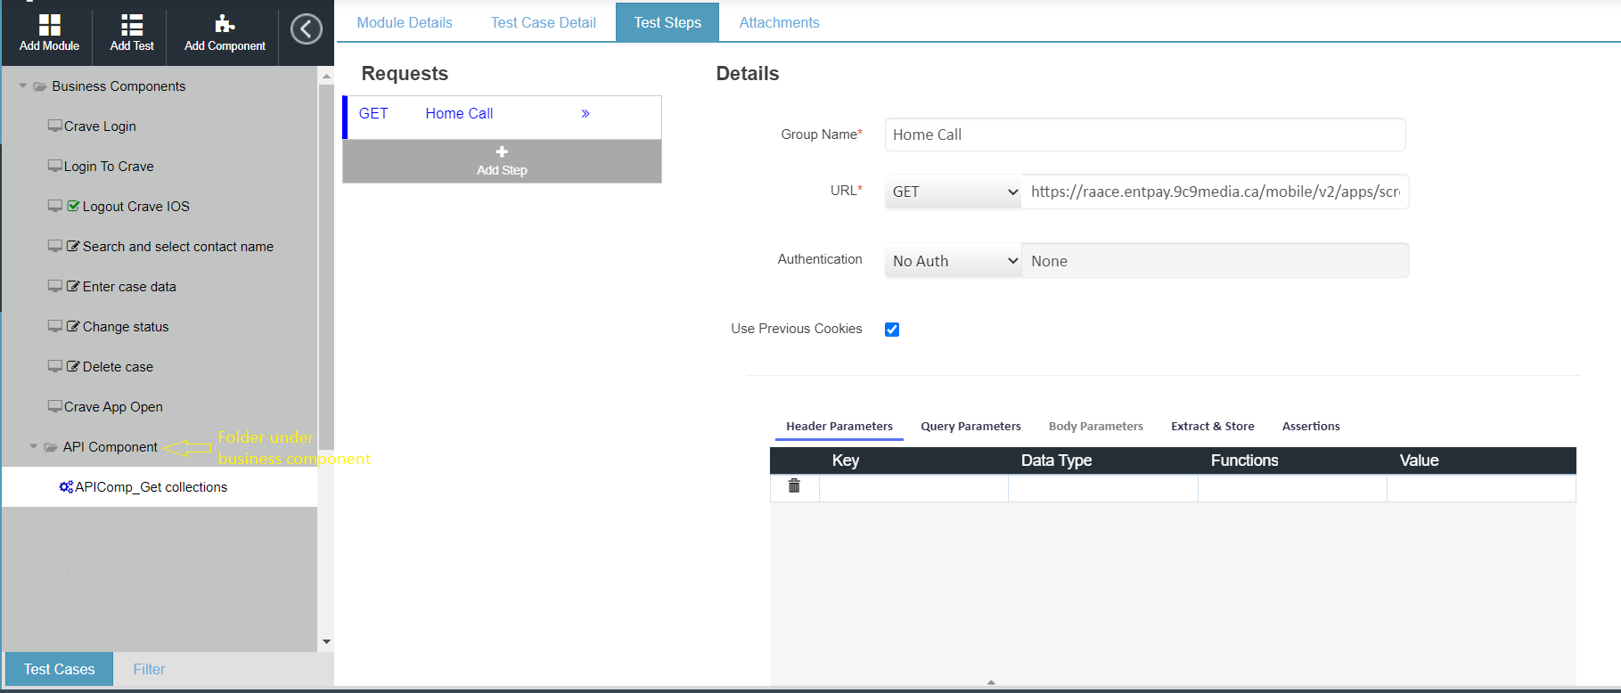Collapse sidebar with the back arrow circle
1621x693 pixels.
(x=307, y=29)
